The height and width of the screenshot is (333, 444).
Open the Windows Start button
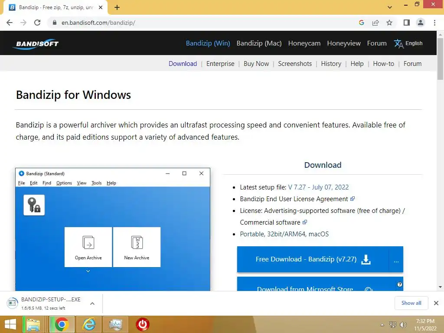coord(10,324)
